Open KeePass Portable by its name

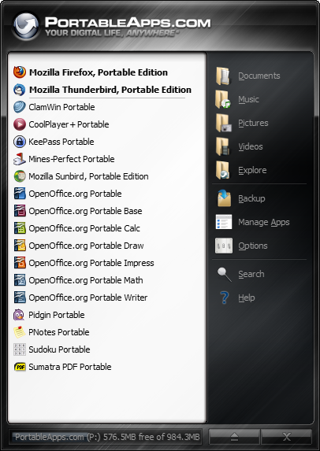(61, 142)
